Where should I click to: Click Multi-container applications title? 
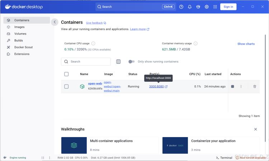(x=111, y=141)
